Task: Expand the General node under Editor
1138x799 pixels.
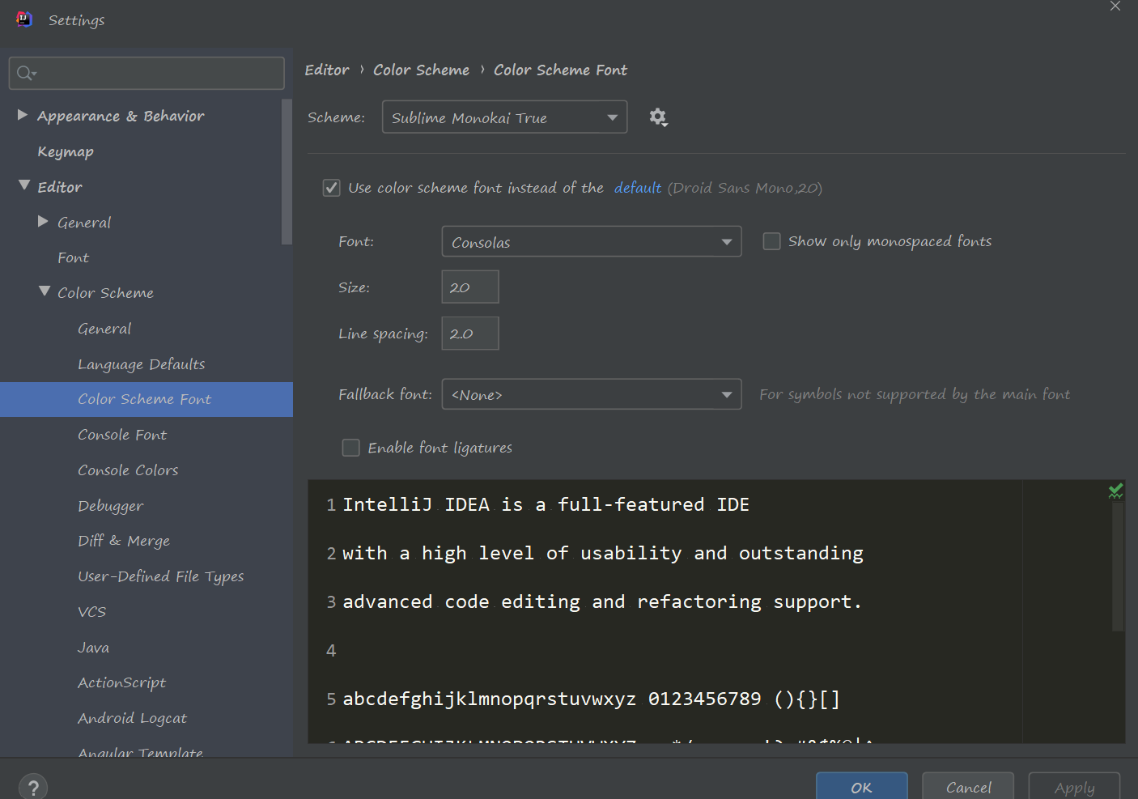Action: (x=43, y=221)
